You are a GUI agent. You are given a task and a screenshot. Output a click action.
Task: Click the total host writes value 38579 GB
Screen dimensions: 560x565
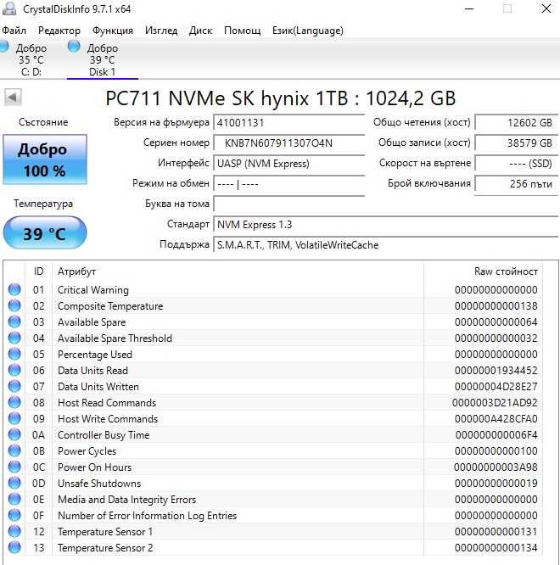click(x=517, y=143)
